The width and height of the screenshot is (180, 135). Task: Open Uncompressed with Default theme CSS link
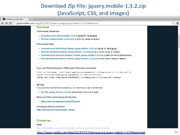coord(69,48)
